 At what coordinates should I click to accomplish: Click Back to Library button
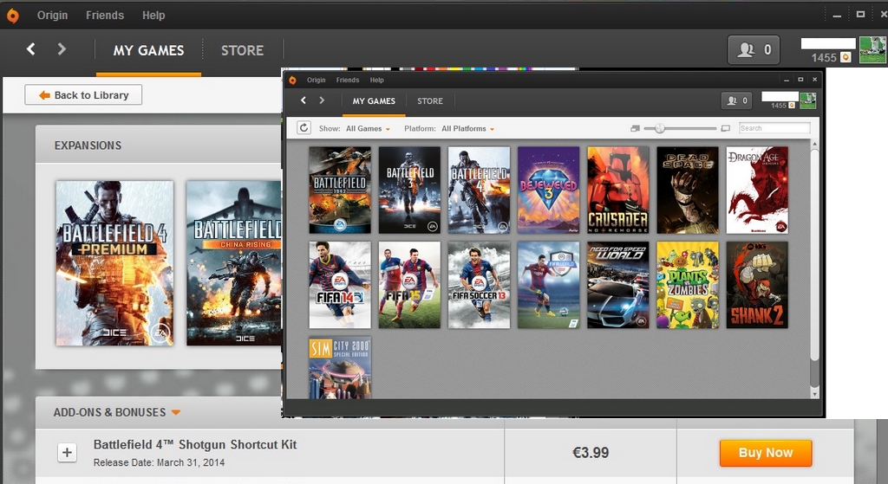pyautogui.click(x=83, y=95)
